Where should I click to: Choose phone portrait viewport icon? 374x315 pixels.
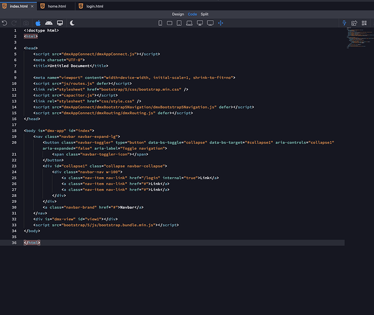pyautogui.click(x=160, y=23)
